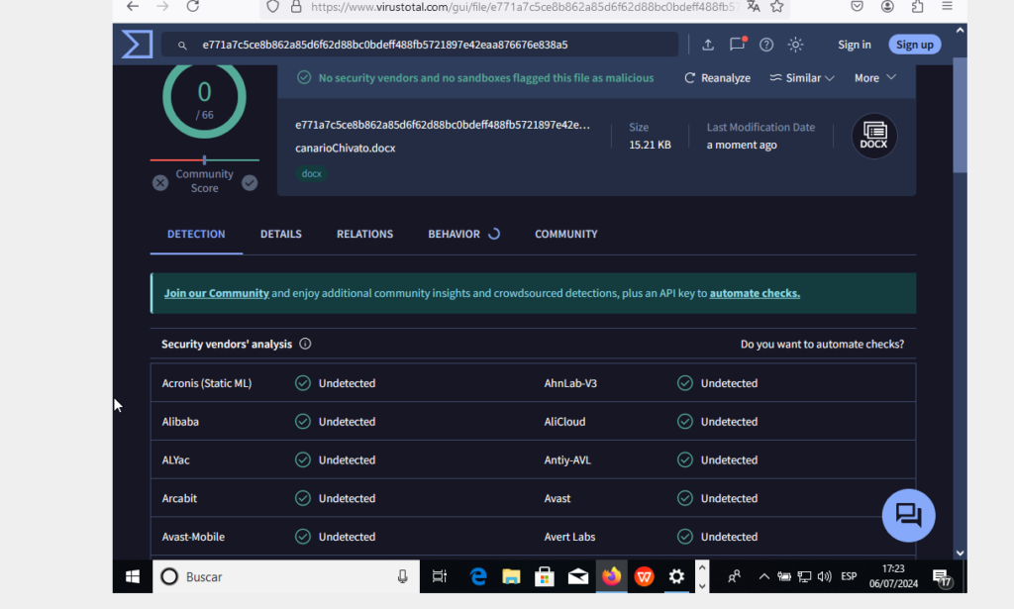Open Microsoft Edge from the taskbar
1014x609 pixels.
click(478, 576)
